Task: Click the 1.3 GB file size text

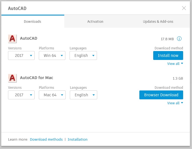Action: click(x=178, y=78)
